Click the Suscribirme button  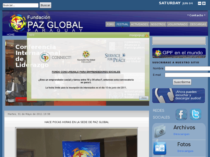[182, 82]
